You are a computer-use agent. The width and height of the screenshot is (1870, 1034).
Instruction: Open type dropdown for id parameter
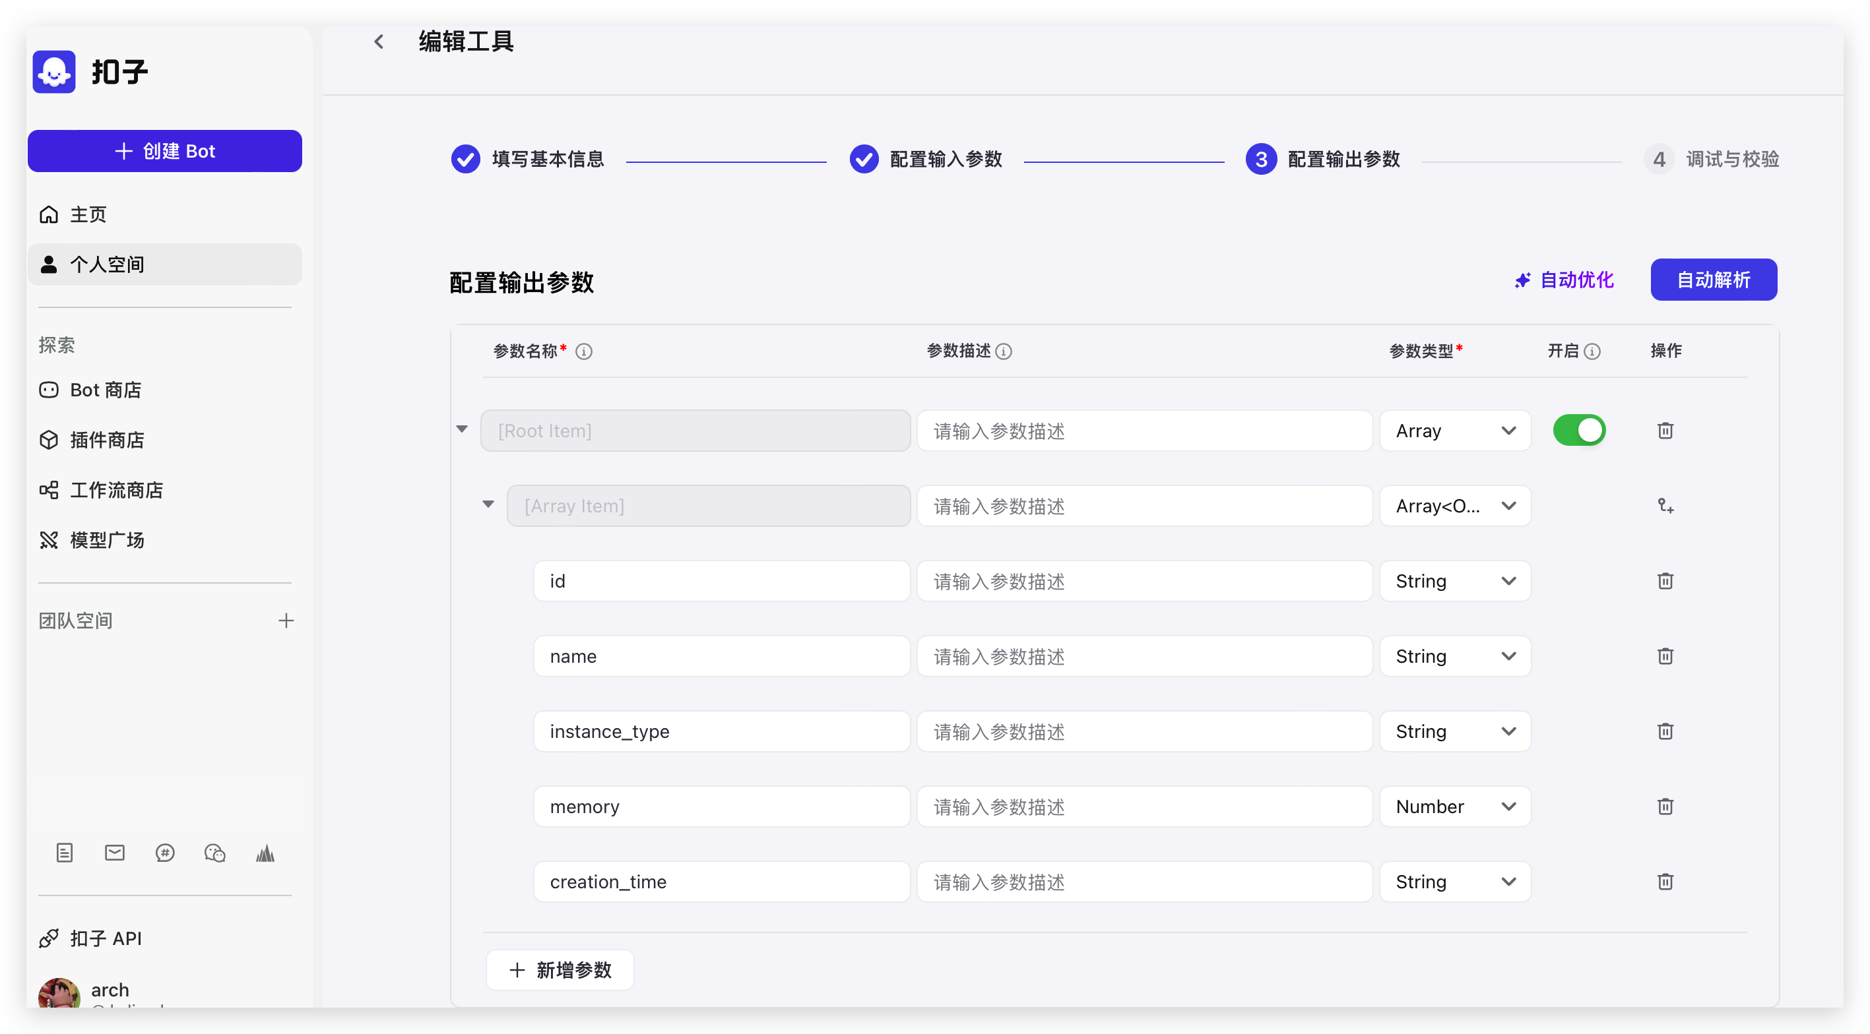1455,581
